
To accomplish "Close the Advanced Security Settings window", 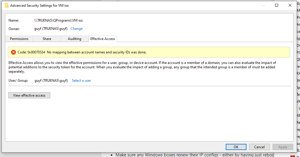I will tap(290, 5).
